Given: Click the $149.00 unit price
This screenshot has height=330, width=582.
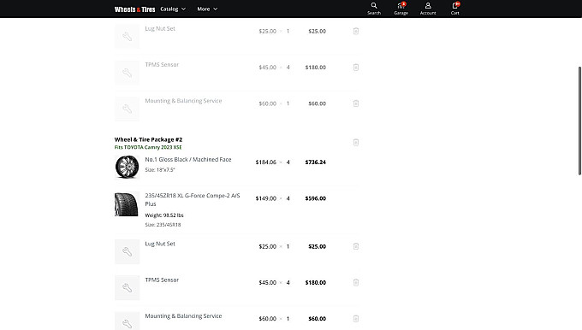Looking at the screenshot, I should [266, 198].
